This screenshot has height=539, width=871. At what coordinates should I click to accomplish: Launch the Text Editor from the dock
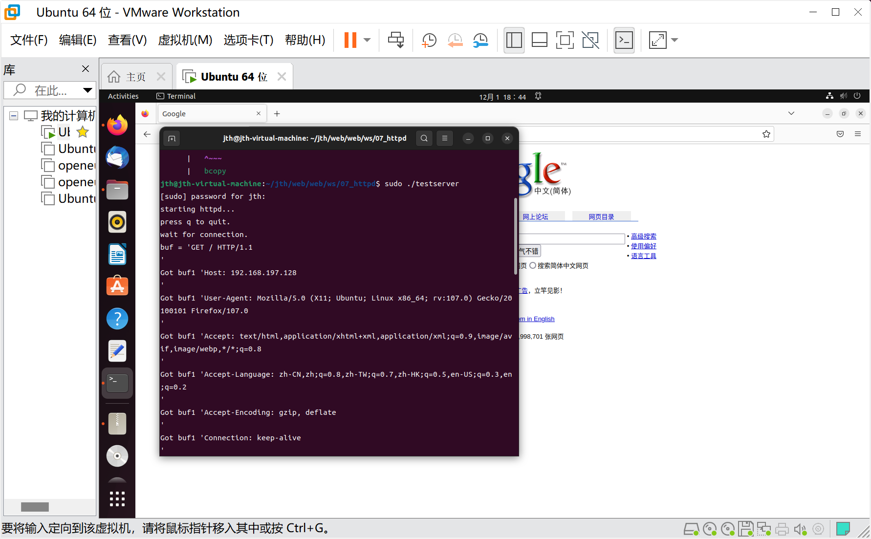117,351
